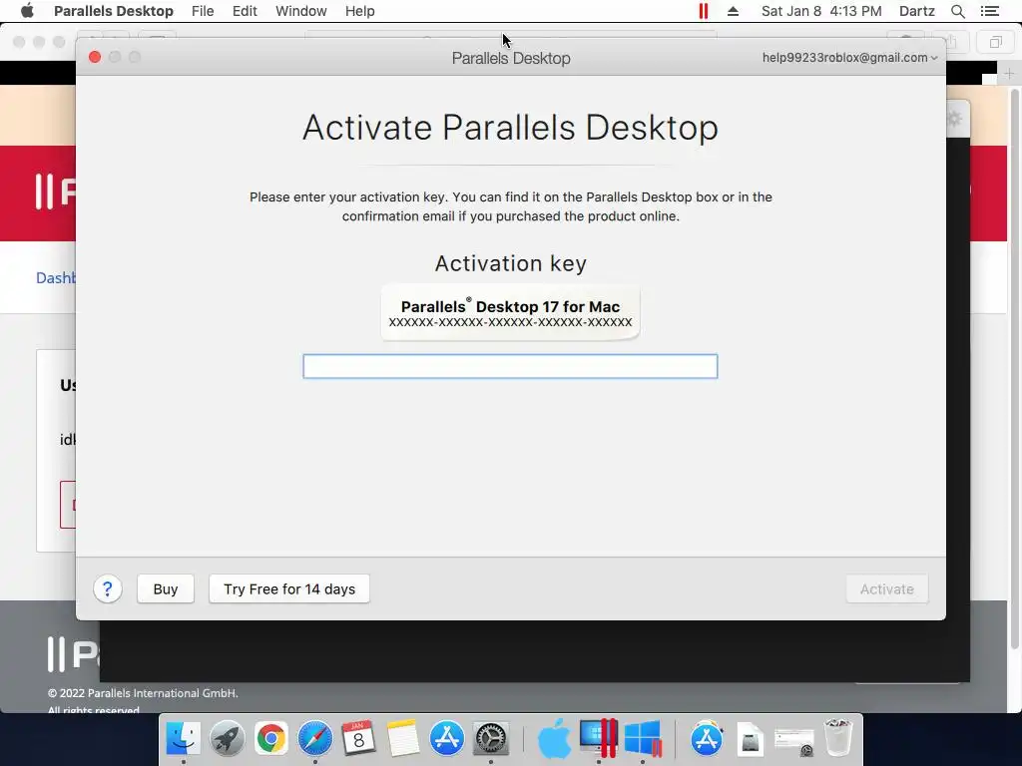The image size is (1022, 766).
Task: Open the Parallels Desktop app menu
Action: [x=114, y=11]
